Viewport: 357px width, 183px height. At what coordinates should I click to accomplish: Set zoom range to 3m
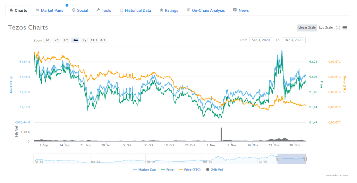click(75, 40)
